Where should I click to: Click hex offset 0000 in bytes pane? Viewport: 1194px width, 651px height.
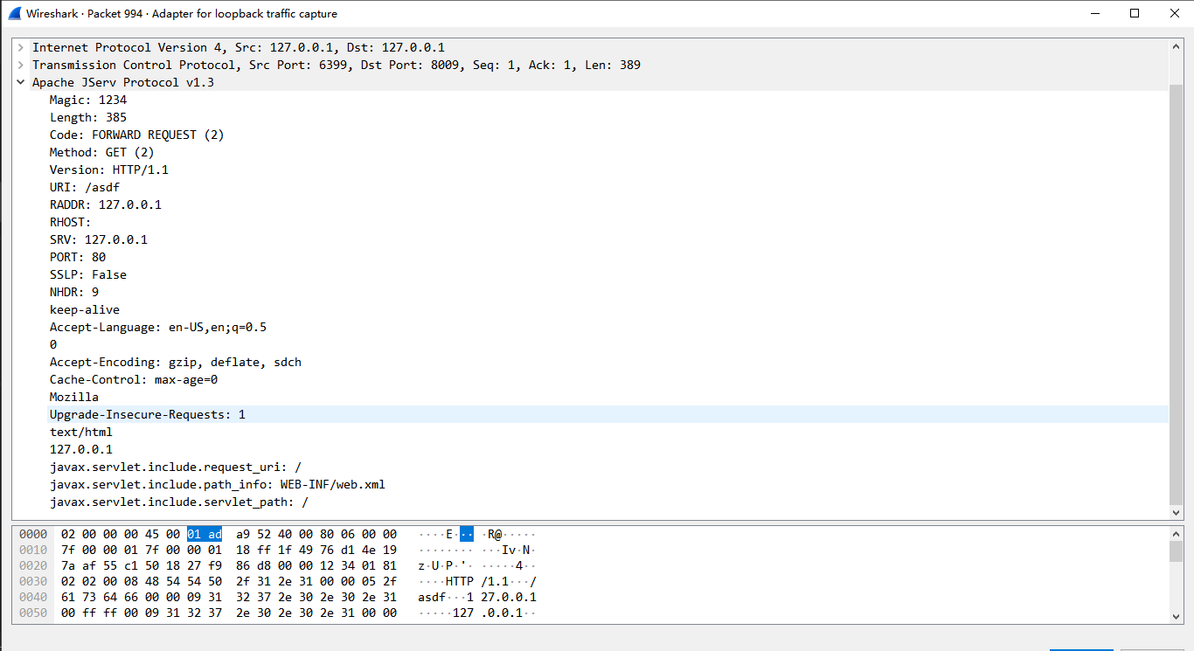tap(33, 534)
